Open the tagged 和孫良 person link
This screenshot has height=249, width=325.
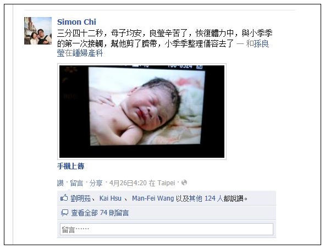[x=257, y=44]
